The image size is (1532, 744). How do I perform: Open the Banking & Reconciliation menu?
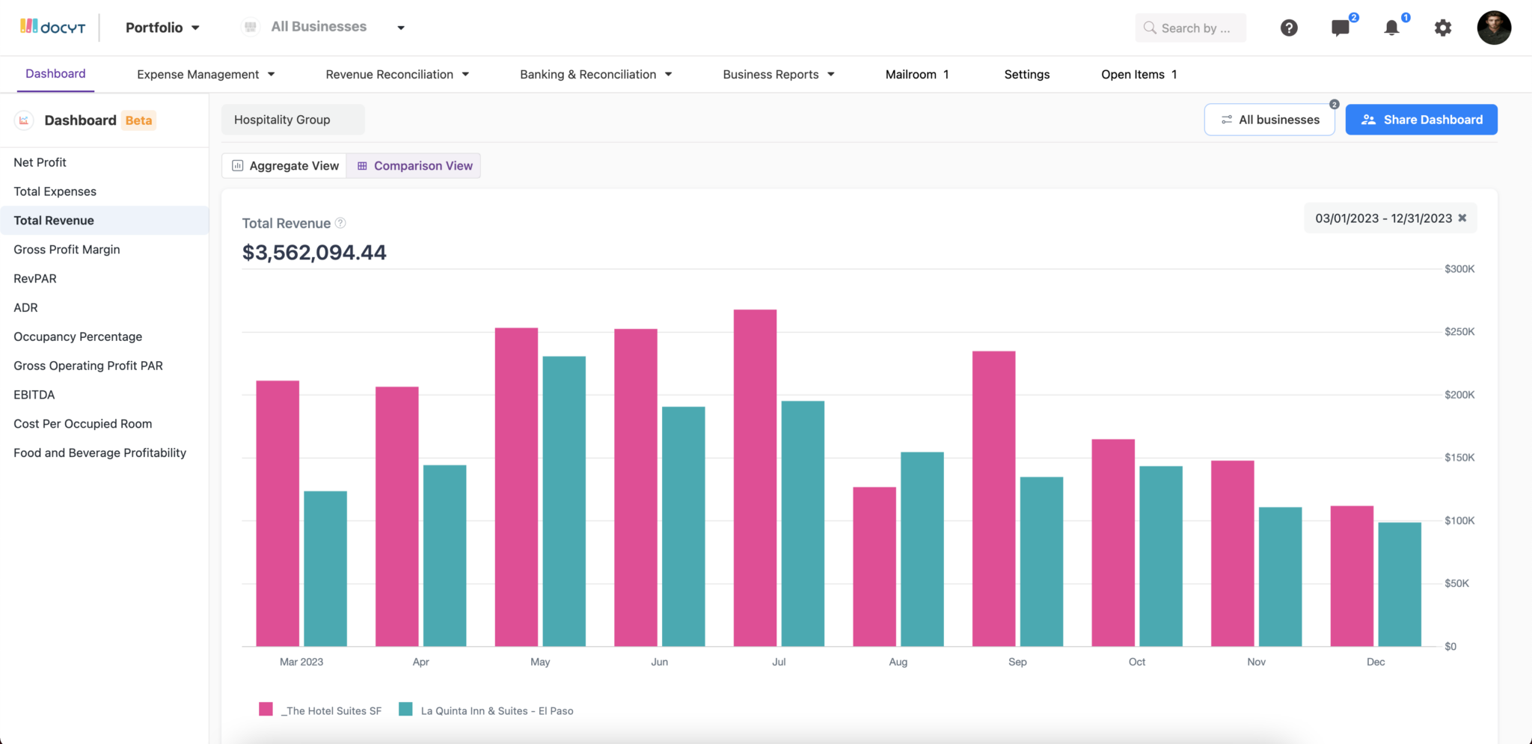[596, 74]
